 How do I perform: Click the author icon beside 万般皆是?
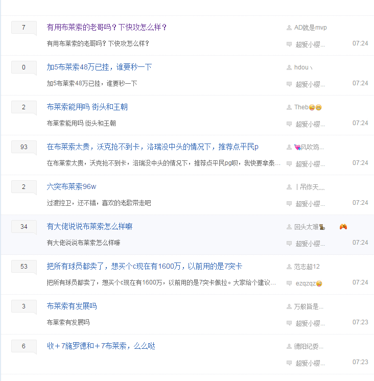[289, 306]
